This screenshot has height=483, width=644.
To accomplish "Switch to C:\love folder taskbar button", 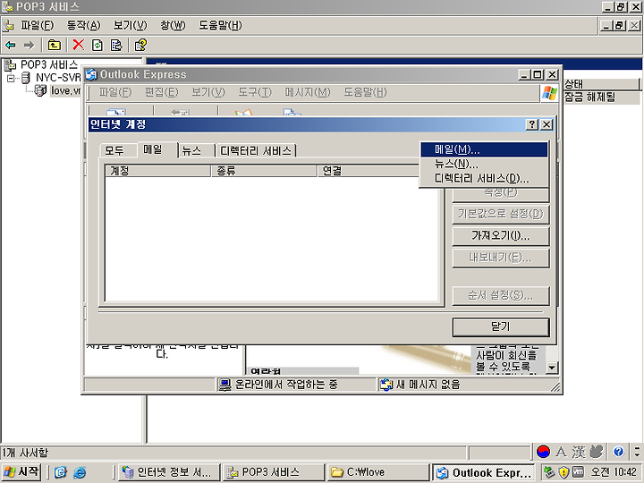I will (x=377, y=472).
